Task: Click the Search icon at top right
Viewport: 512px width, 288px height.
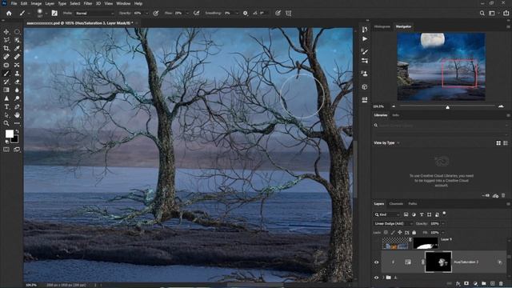Action: pos(482,14)
